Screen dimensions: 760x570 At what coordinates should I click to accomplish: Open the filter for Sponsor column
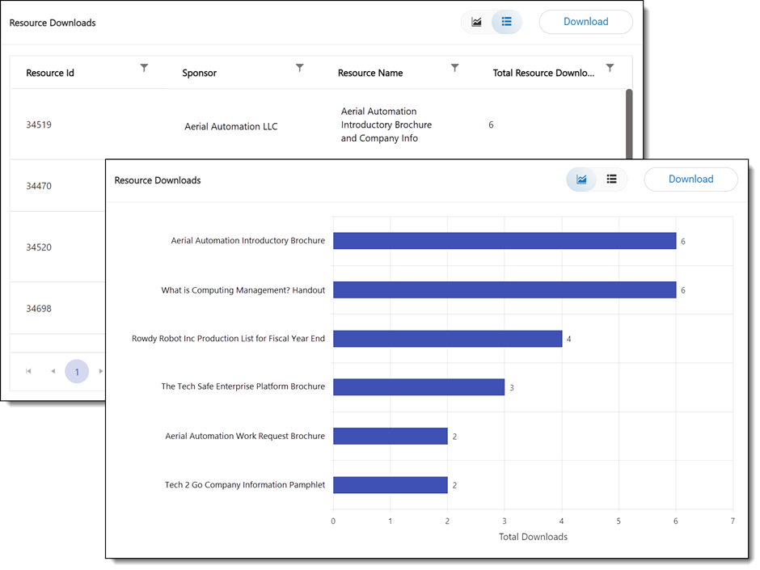coord(299,68)
